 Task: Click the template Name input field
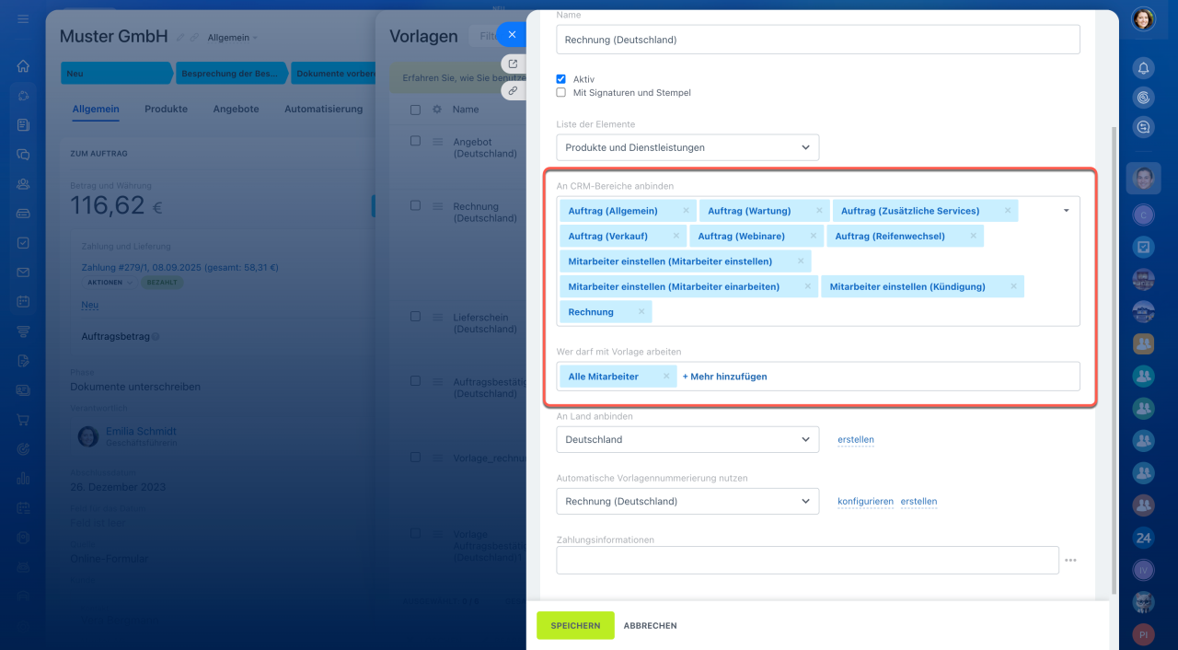(x=818, y=40)
